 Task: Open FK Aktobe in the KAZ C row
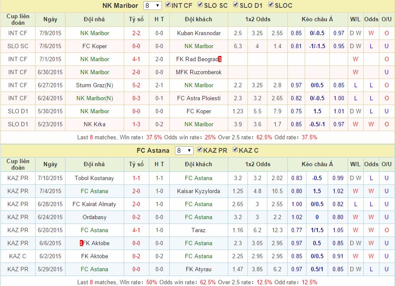click(x=95, y=256)
